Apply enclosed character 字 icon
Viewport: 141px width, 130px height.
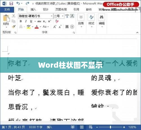(x=72, y=27)
